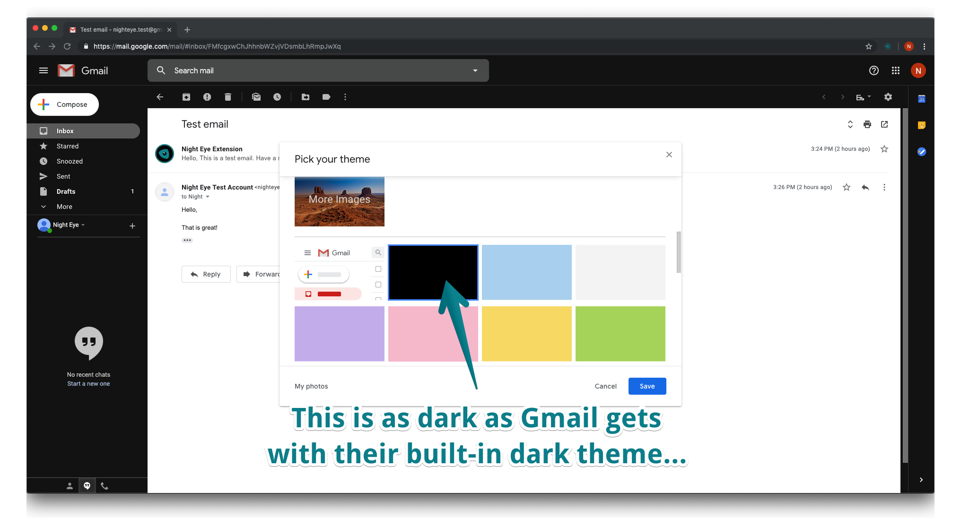Show trimmed content ellipsis in message
The width and height of the screenshot is (961, 528).
click(x=187, y=240)
